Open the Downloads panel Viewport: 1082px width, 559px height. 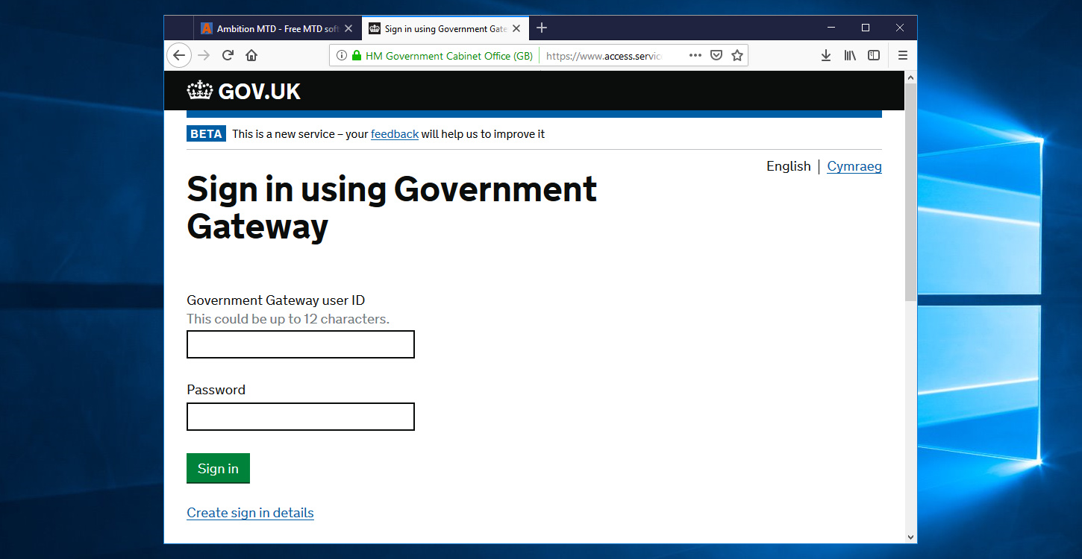coord(826,55)
